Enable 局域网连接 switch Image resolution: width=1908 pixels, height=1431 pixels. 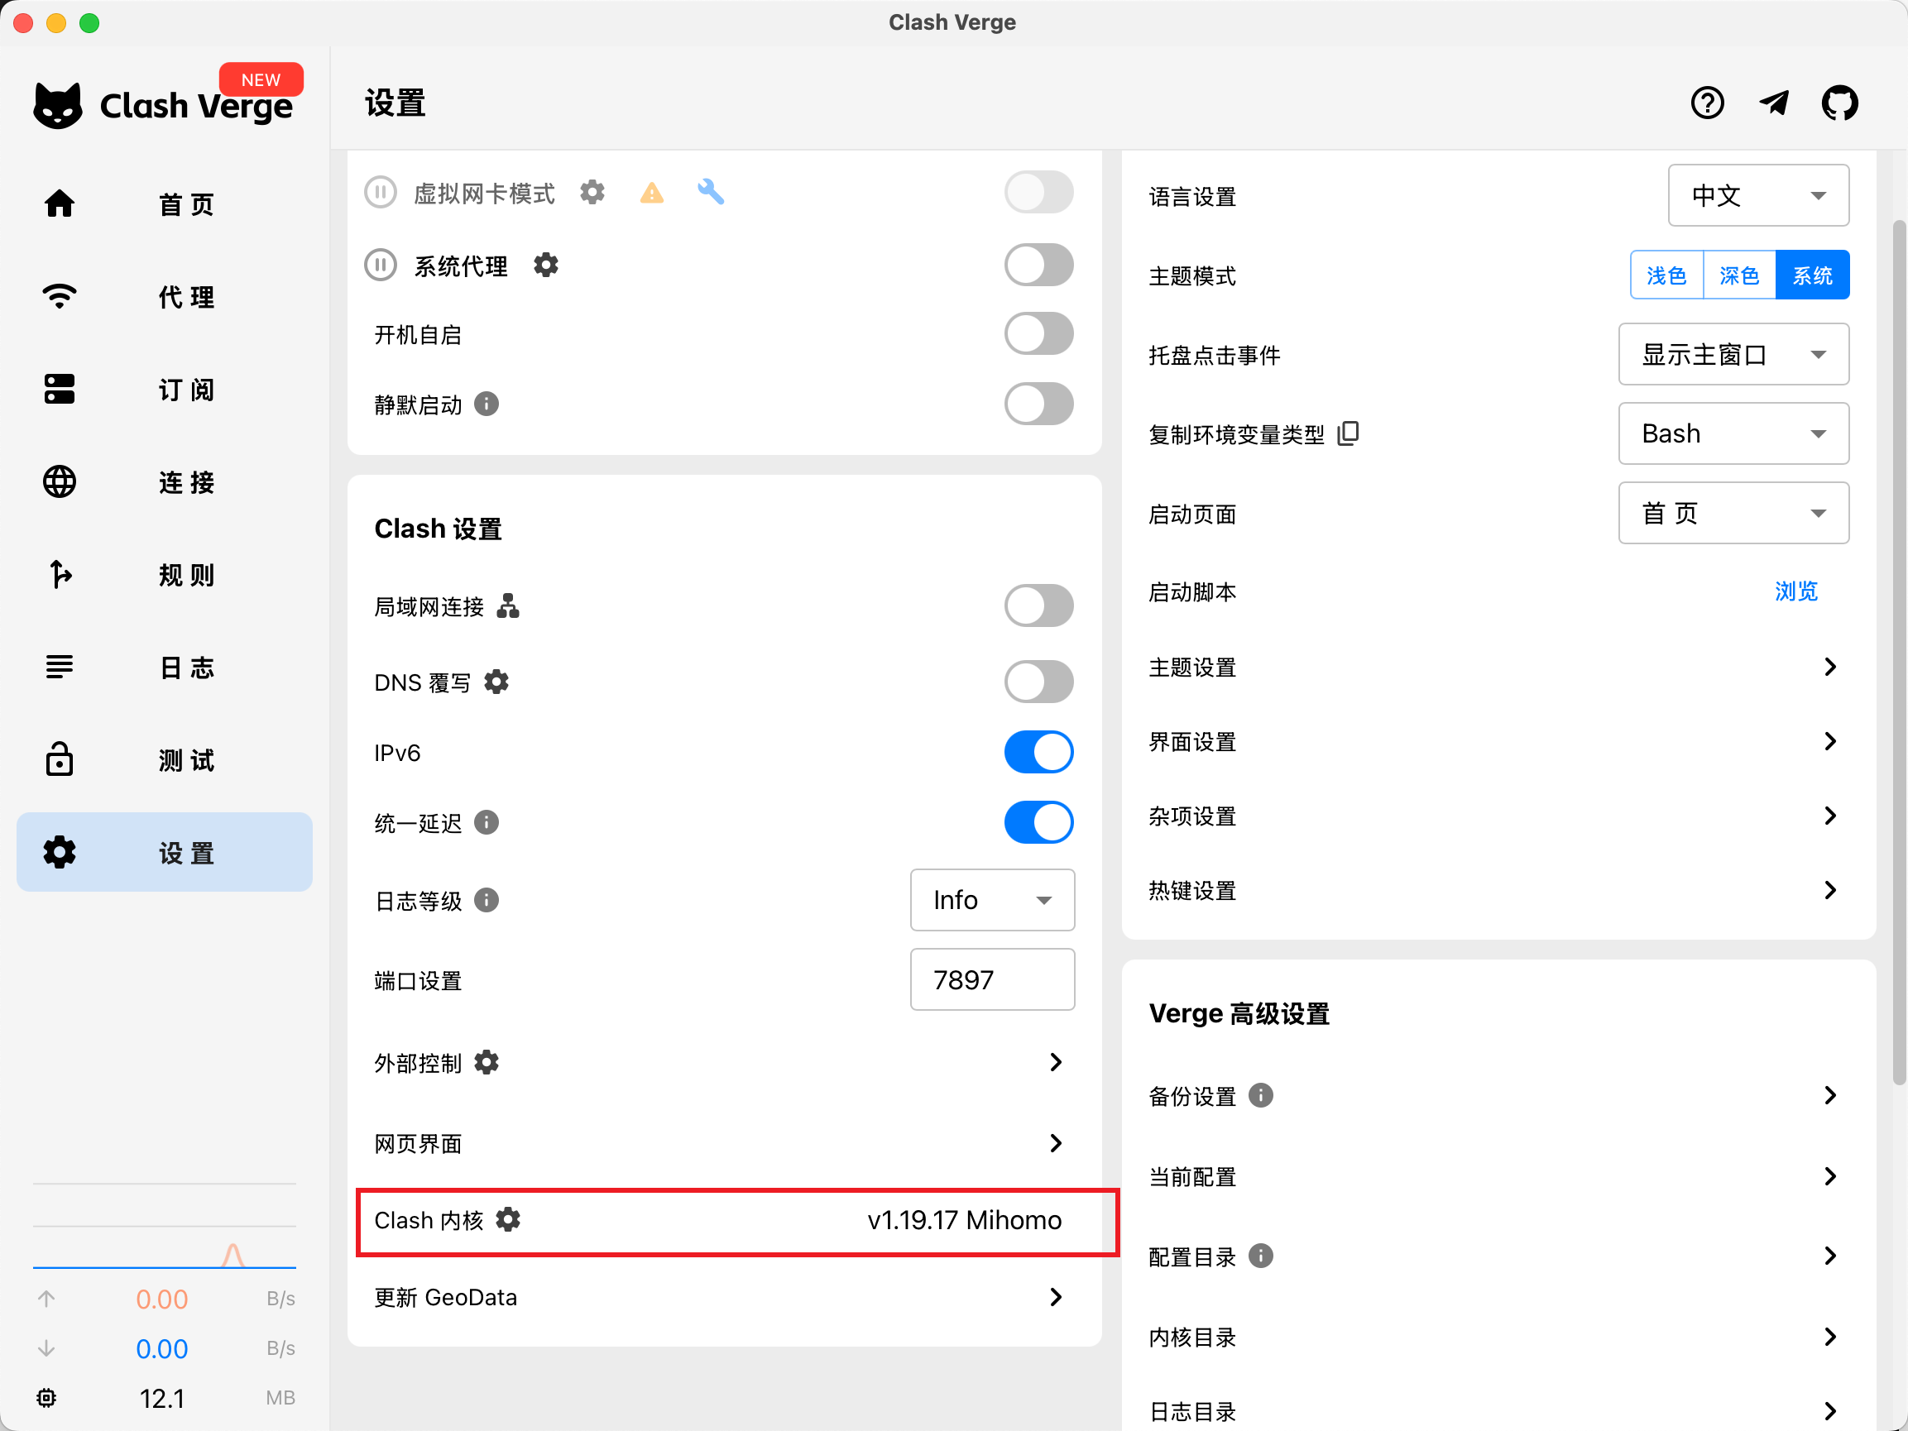[x=1038, y=605]
